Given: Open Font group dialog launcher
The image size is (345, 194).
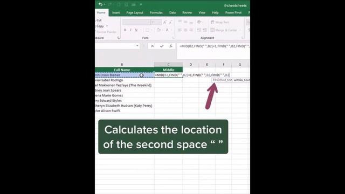Looking at the screenshot, I should (x=173, y=38).
